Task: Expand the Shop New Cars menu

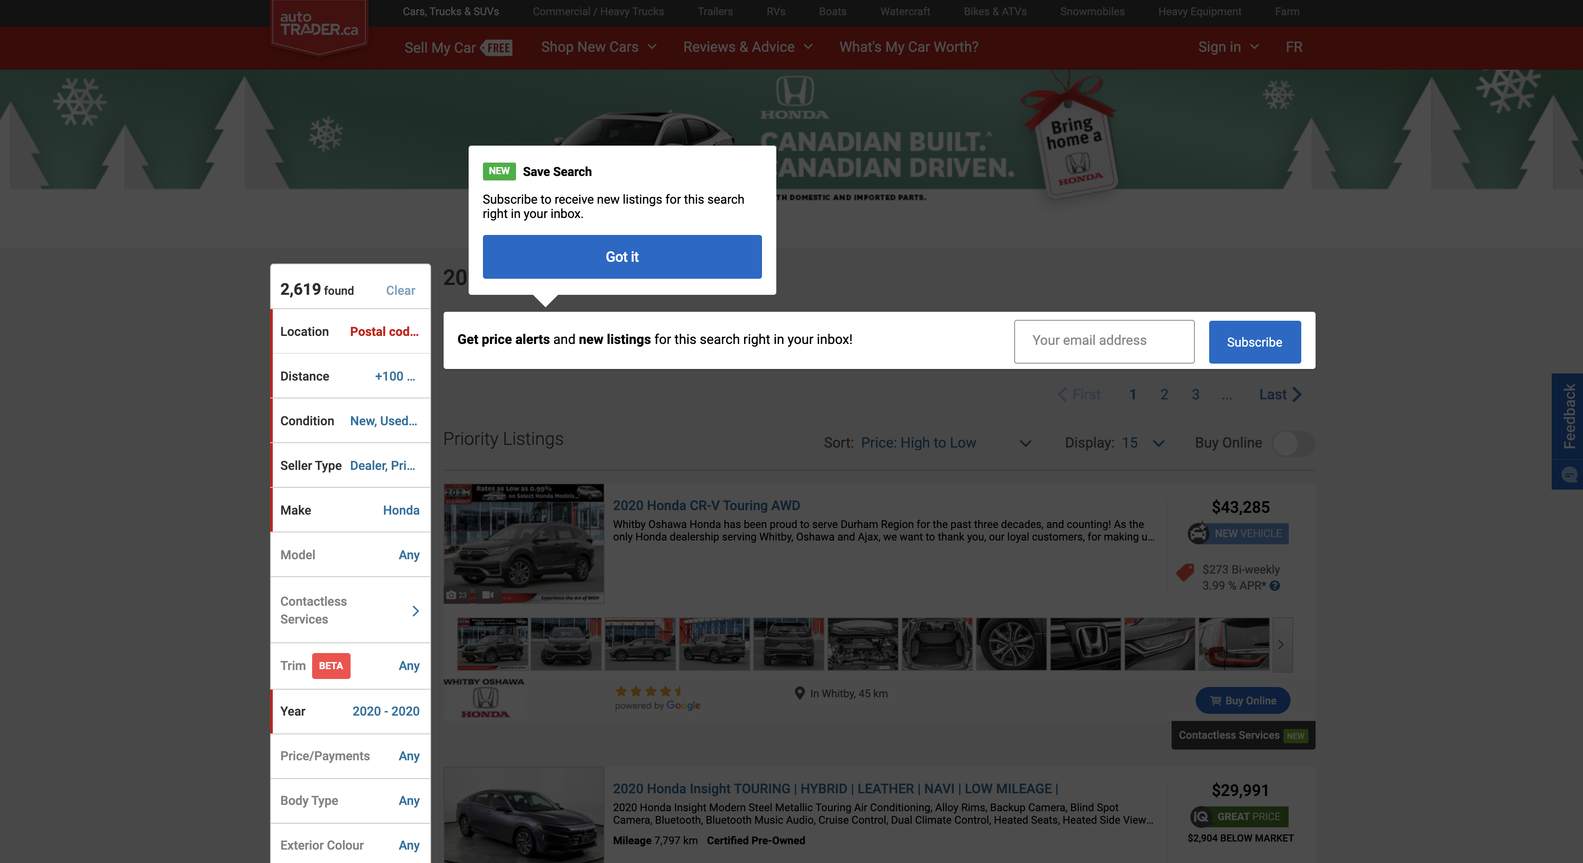Action: (x=598, y=47)
